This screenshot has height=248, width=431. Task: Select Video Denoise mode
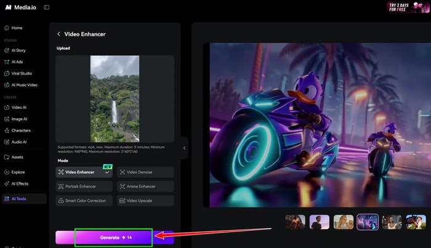click(x=146, y=172)
